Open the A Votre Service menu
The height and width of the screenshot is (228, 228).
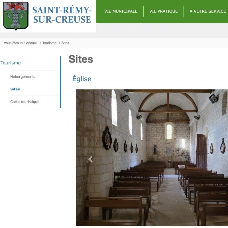pyautogui.click(x=208, y=11)
